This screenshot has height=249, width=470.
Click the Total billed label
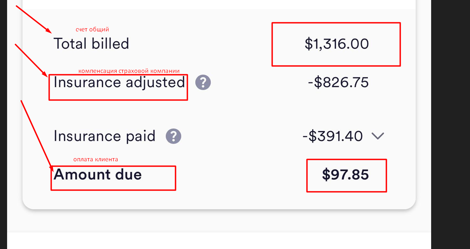pos(91,44)
